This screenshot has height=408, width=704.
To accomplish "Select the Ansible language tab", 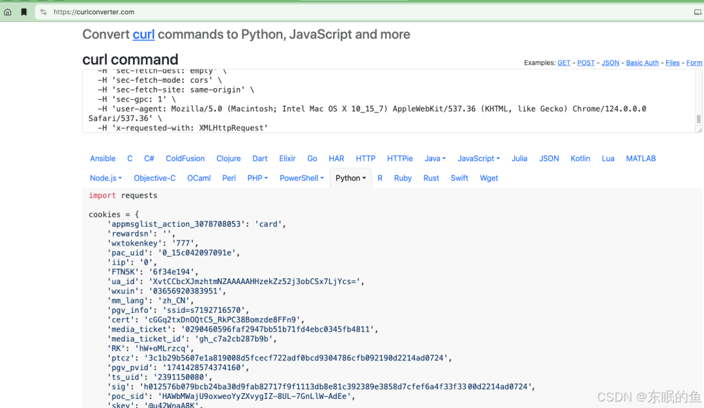I will [x=103, y=158].
